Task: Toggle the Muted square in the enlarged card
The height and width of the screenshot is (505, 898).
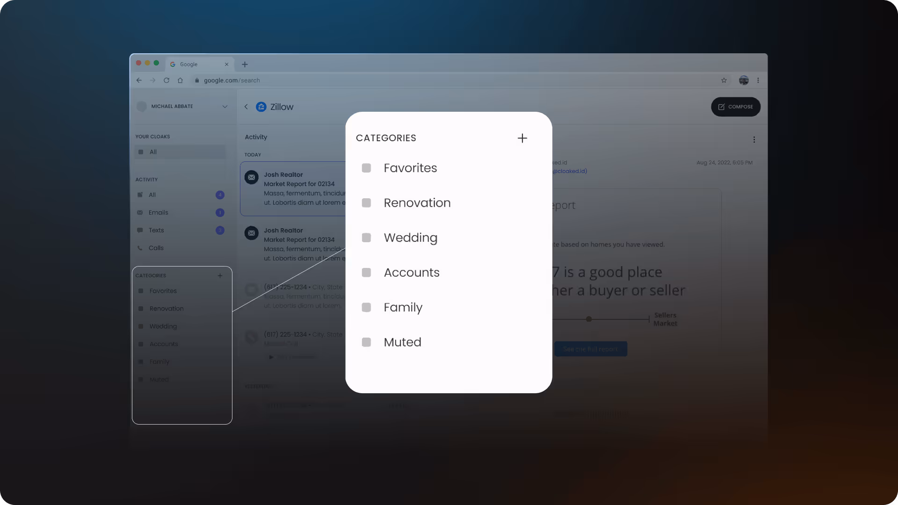Action: 366,342
